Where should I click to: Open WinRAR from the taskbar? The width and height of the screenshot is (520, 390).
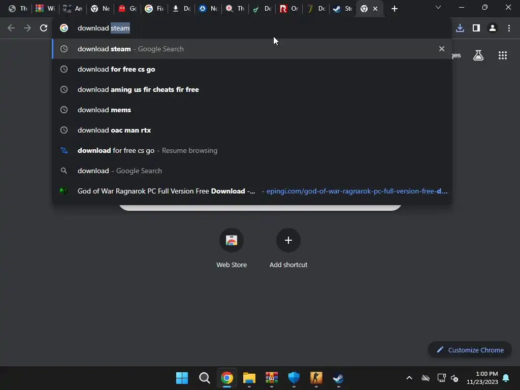271,378
